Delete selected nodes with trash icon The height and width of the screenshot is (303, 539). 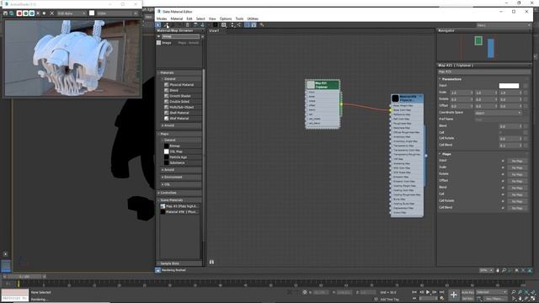(x=187, y=25)
